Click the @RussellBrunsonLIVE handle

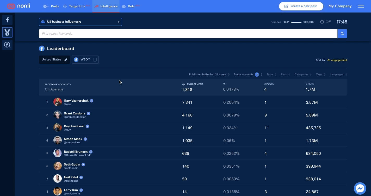click(x=77, y=155)
